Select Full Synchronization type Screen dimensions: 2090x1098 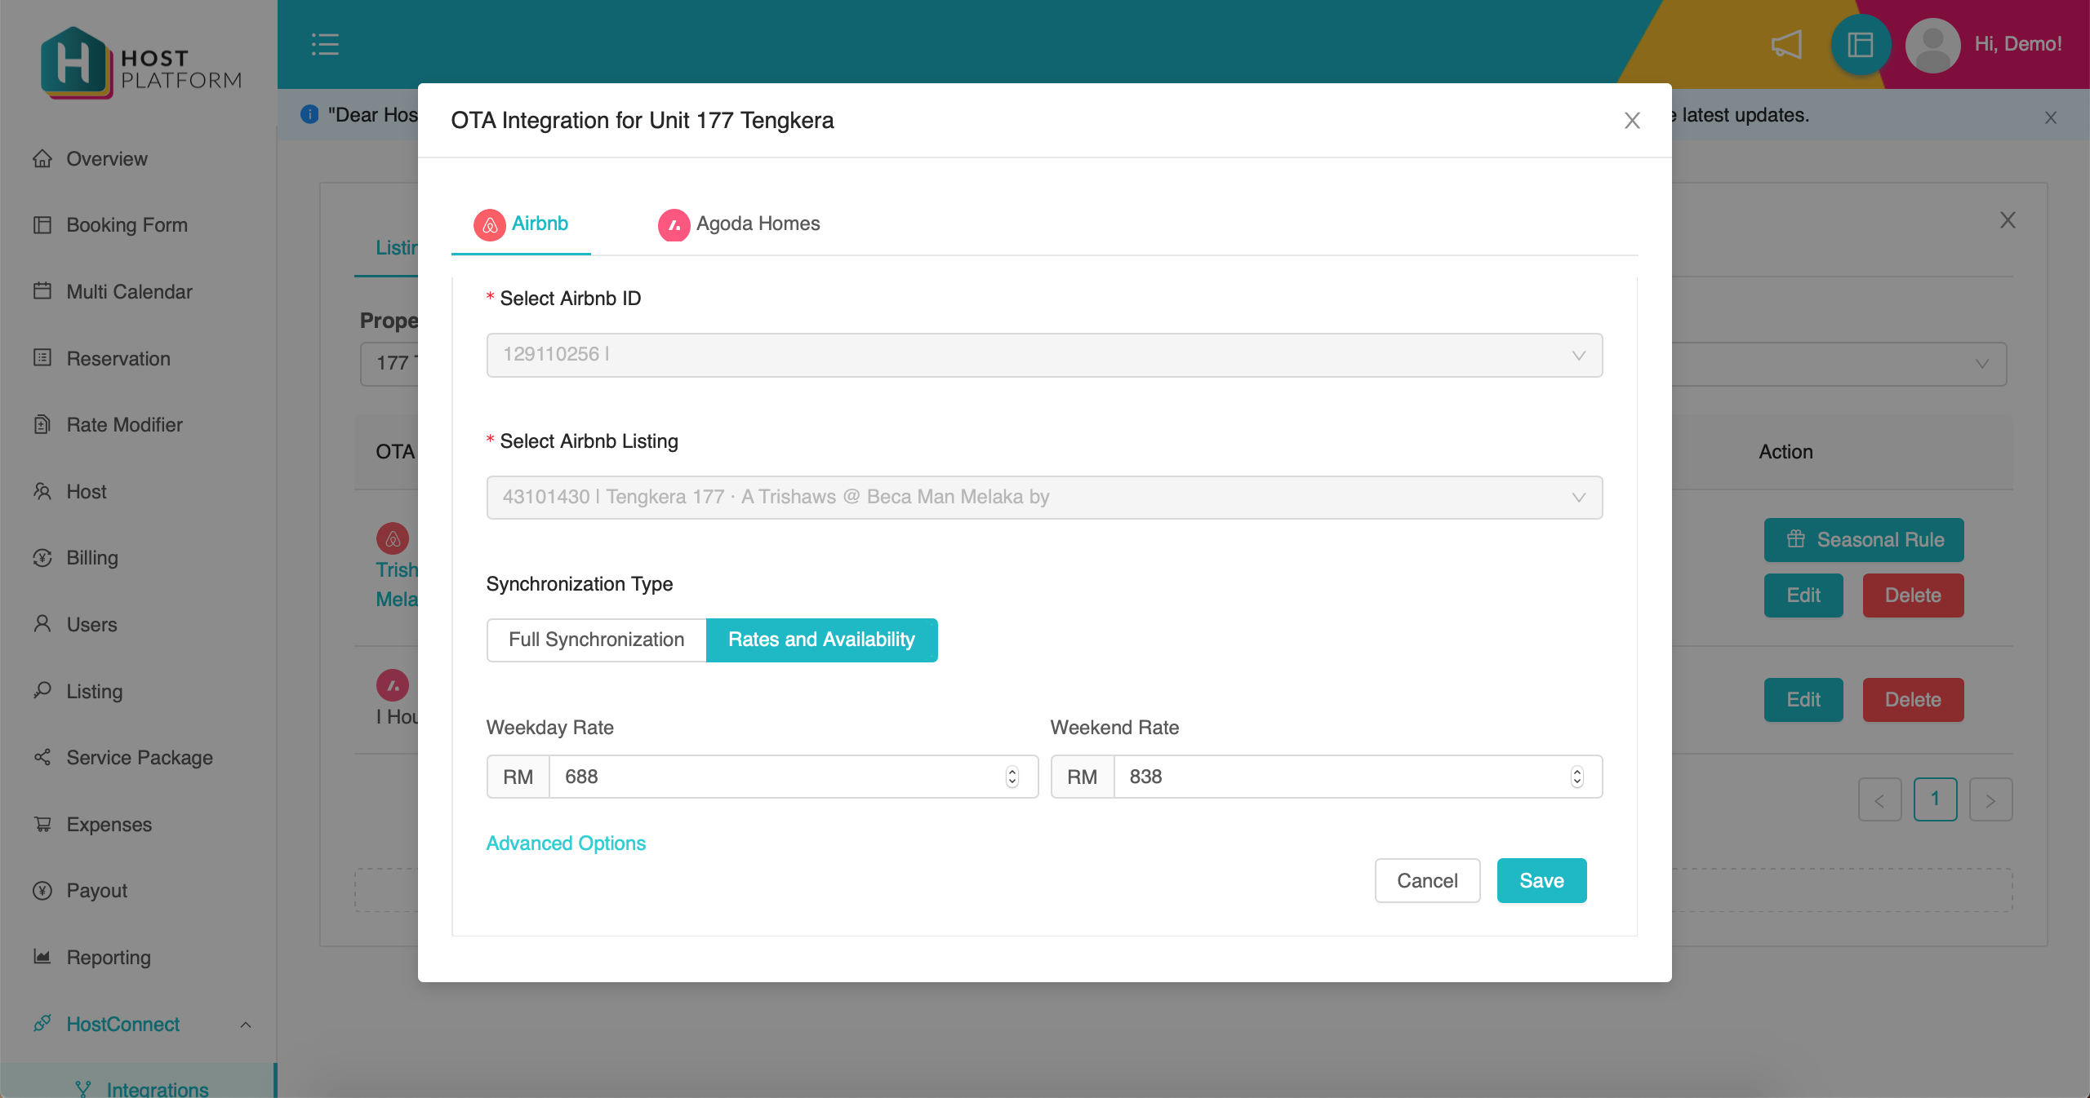(597, 640)
